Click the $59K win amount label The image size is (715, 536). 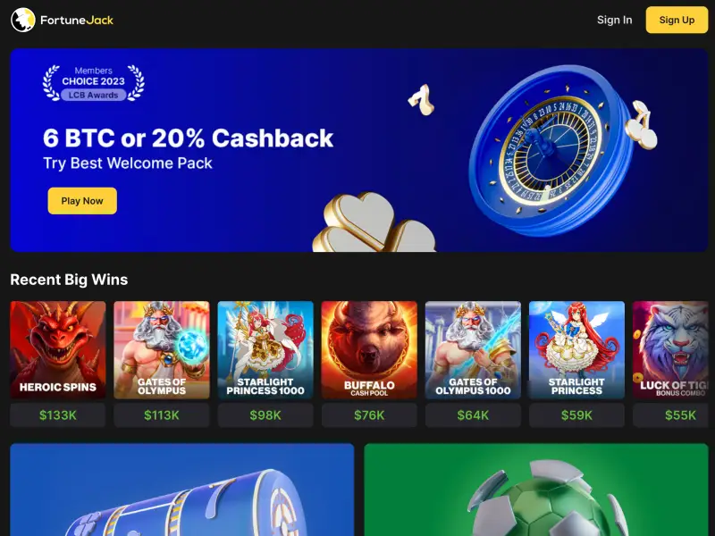[x=576, y=415]
